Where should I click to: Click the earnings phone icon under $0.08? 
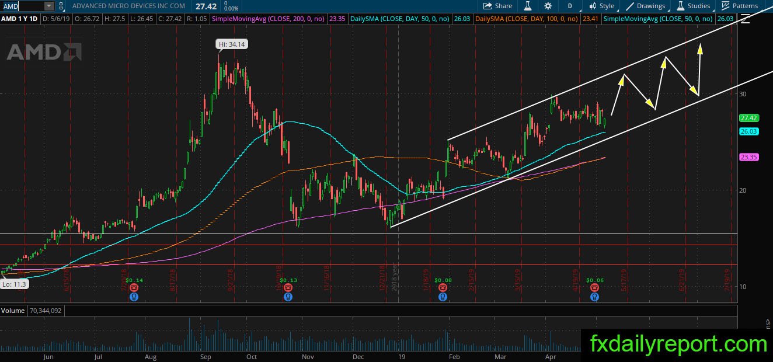click(x=443, y=288)
